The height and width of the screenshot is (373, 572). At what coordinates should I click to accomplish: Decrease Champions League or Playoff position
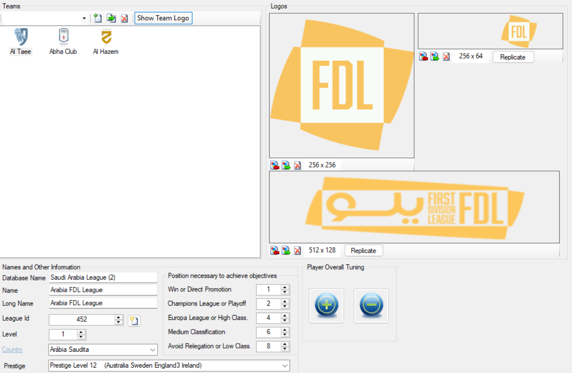coord(285,306)
